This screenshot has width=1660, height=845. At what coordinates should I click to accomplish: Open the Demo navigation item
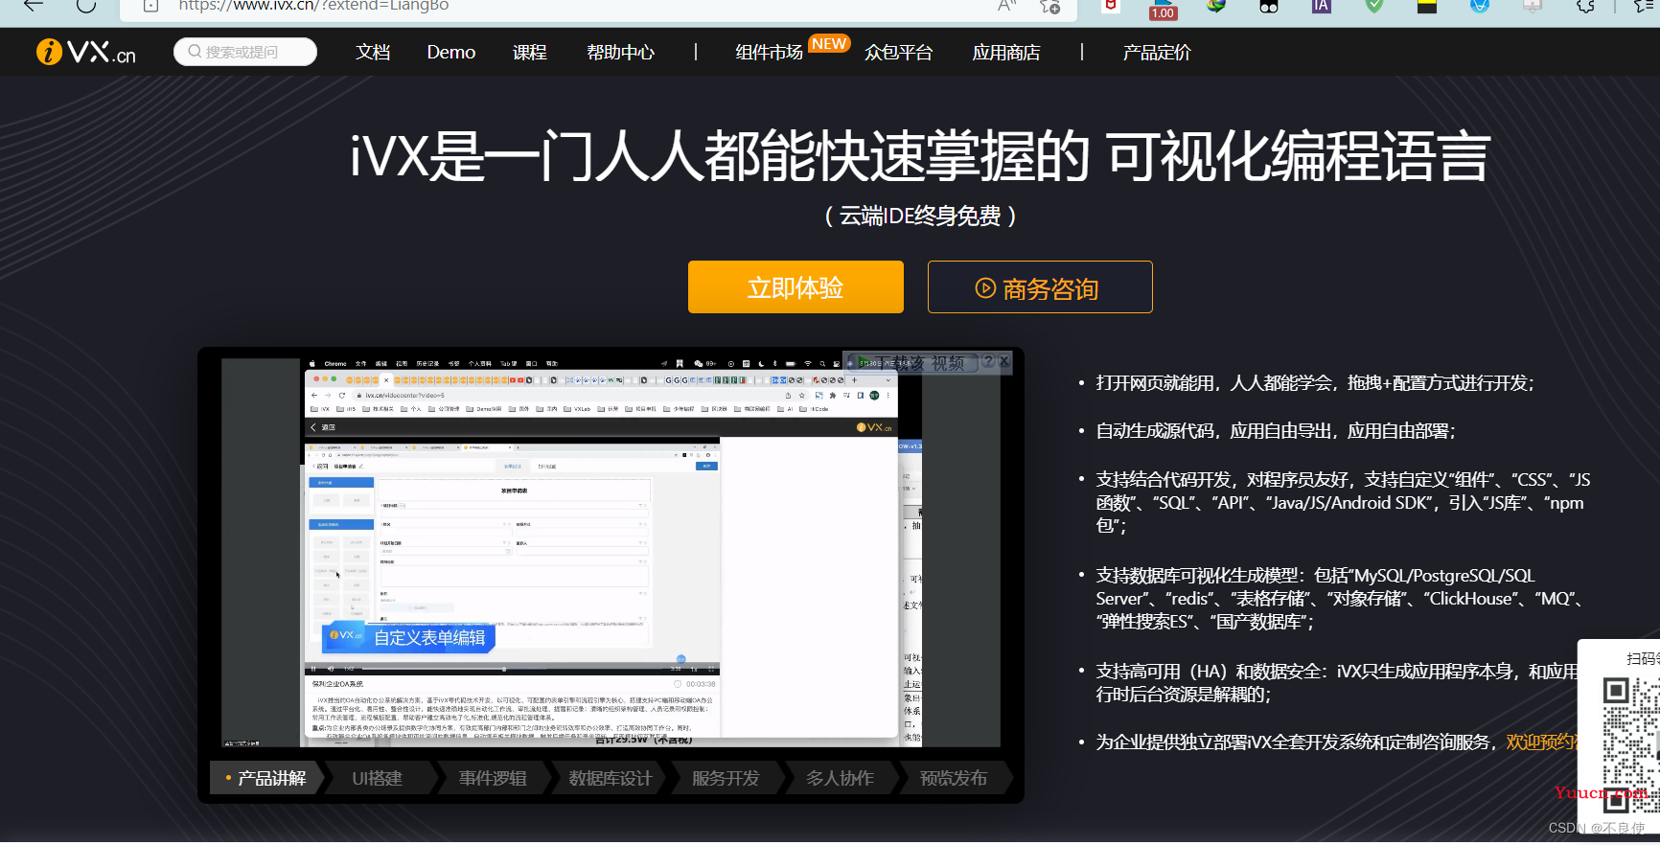click(x=451, y=52)
